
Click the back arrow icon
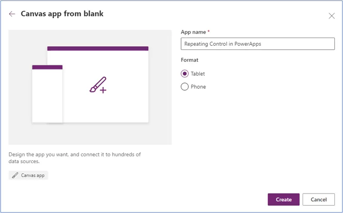12,14
